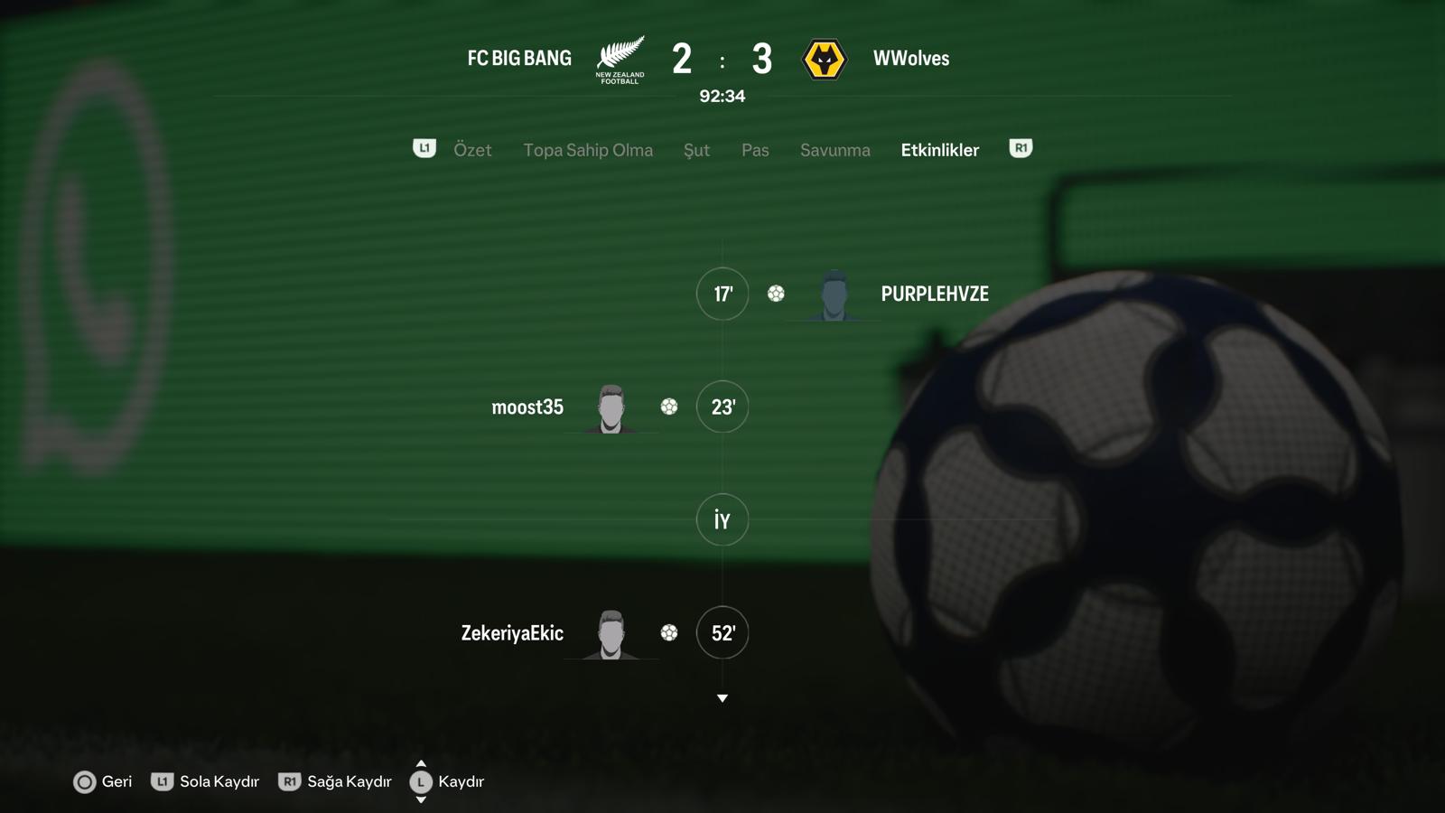
Task: Click the goal ball icon next to PURPLEHVZE
Action: coord(776,294)
